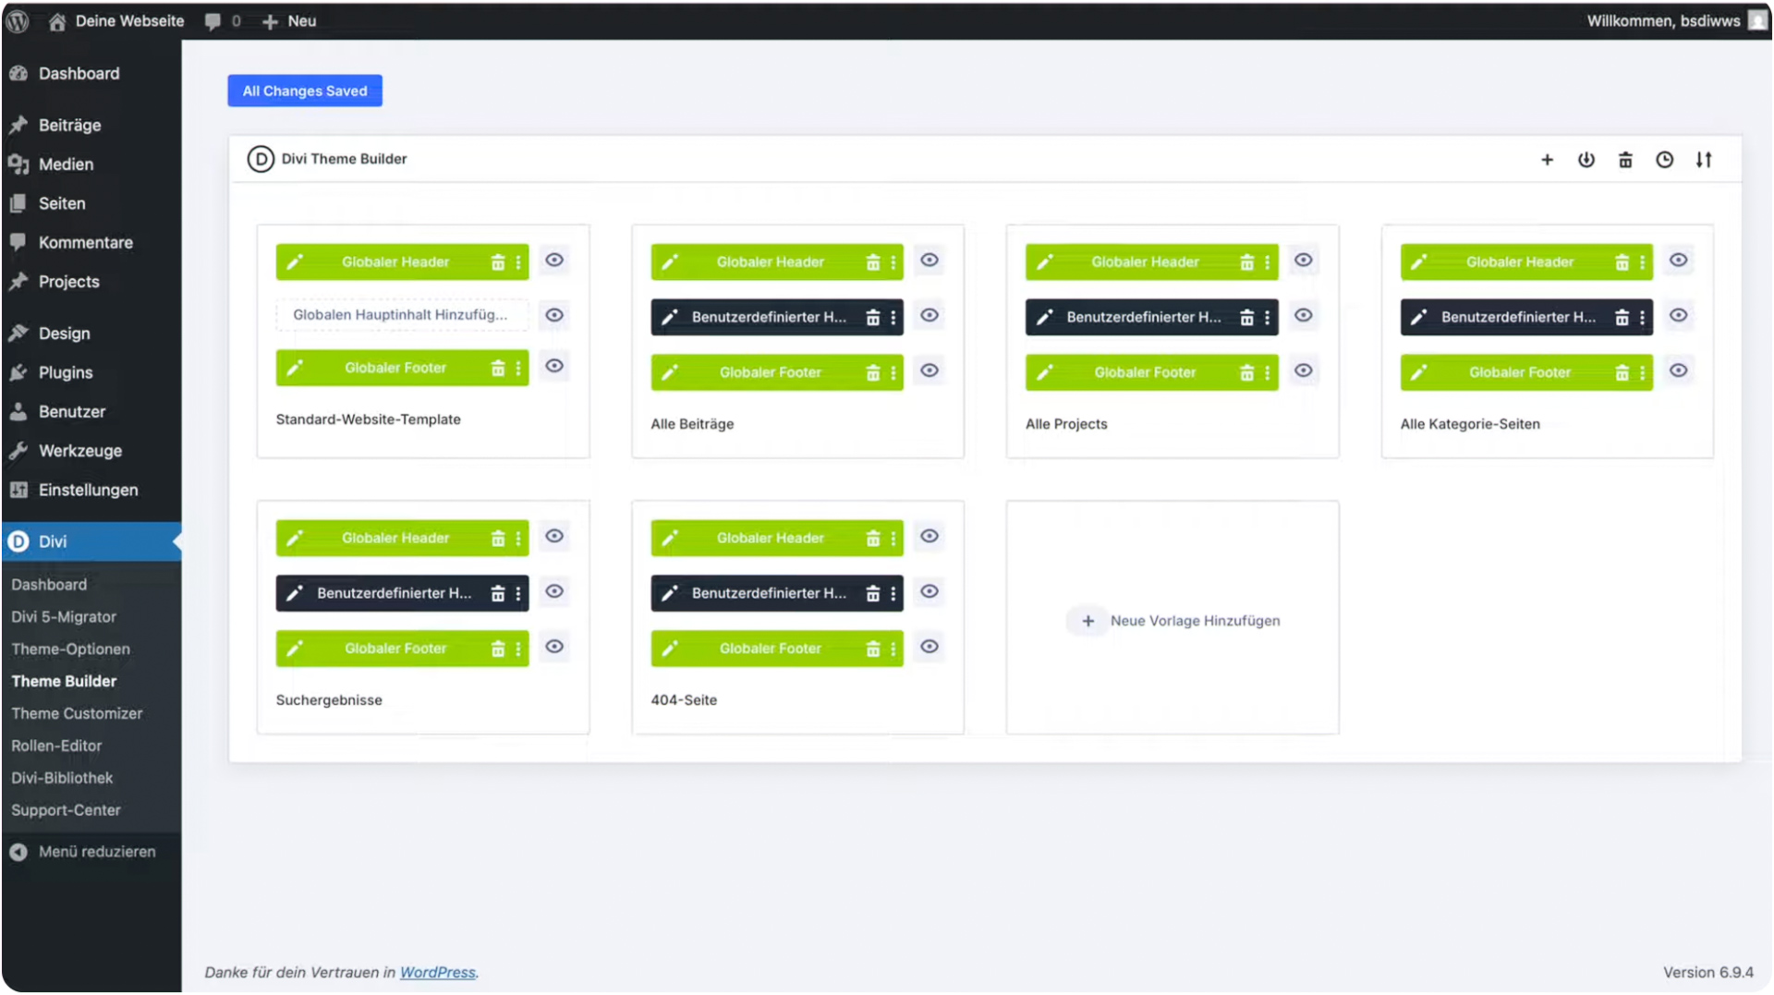1774x995 pixels.
Task: Expand three-dot menu on 404-Seite custom body
Action: pyautogui.click(x=893, y=593)
